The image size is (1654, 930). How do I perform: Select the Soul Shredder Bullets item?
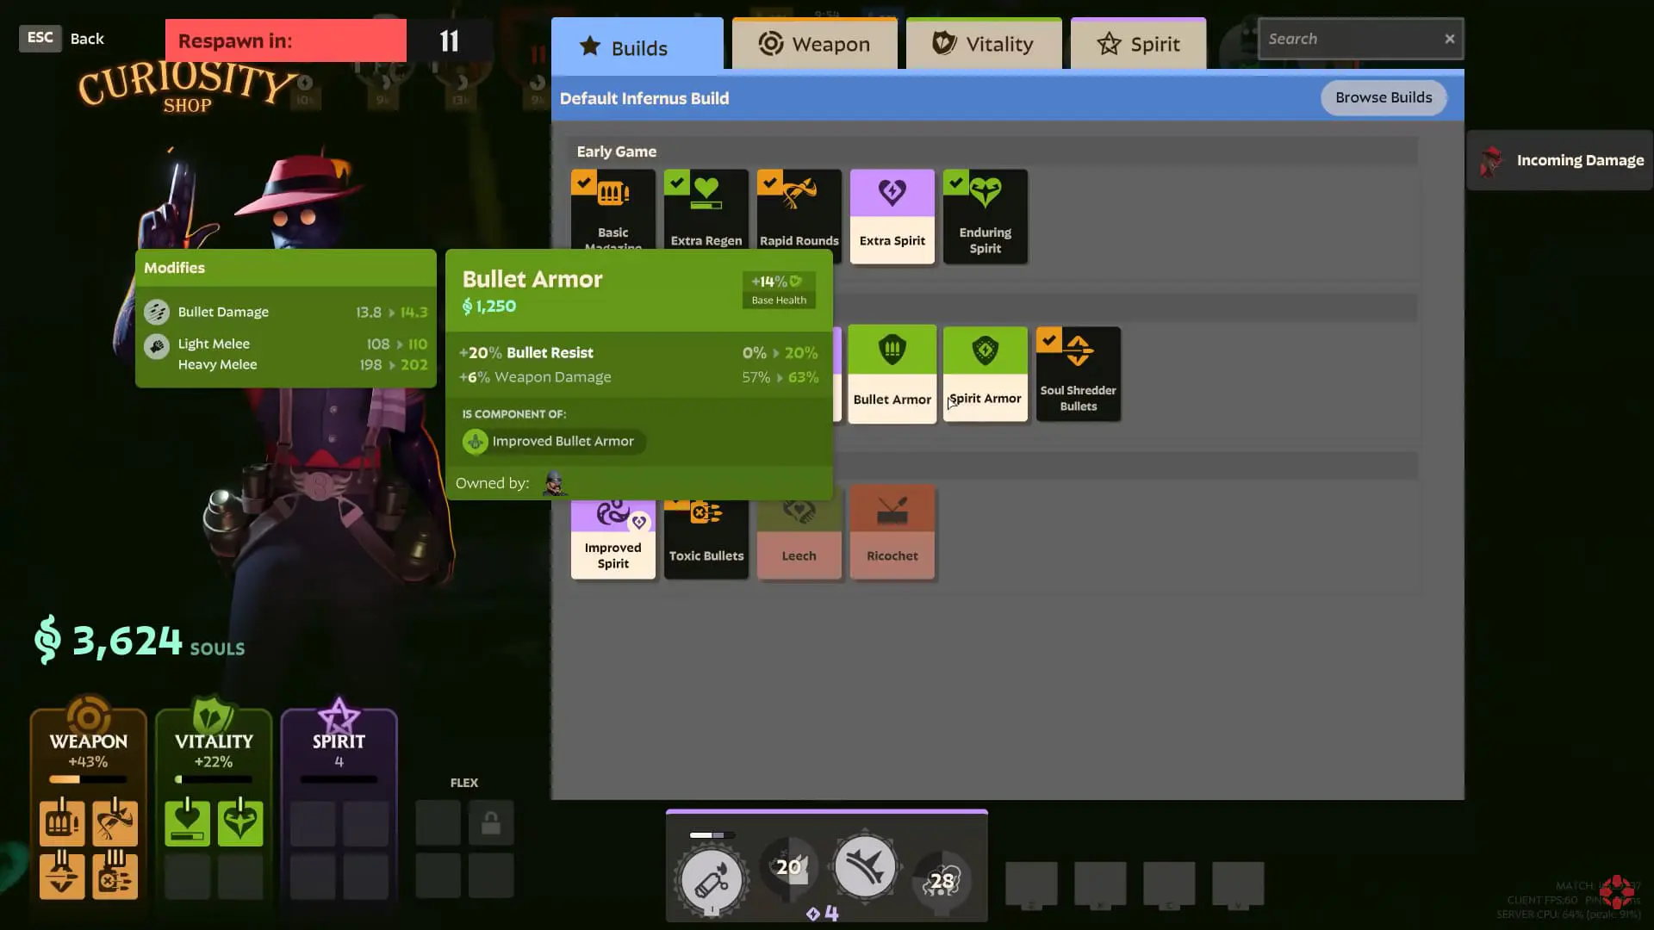click(x=1078, y=374)
